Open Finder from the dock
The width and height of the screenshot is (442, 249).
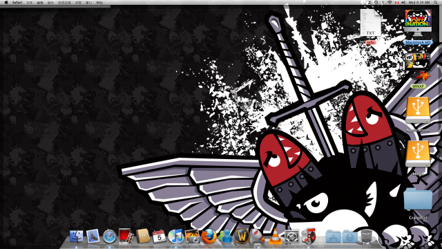tap(77, 237)
